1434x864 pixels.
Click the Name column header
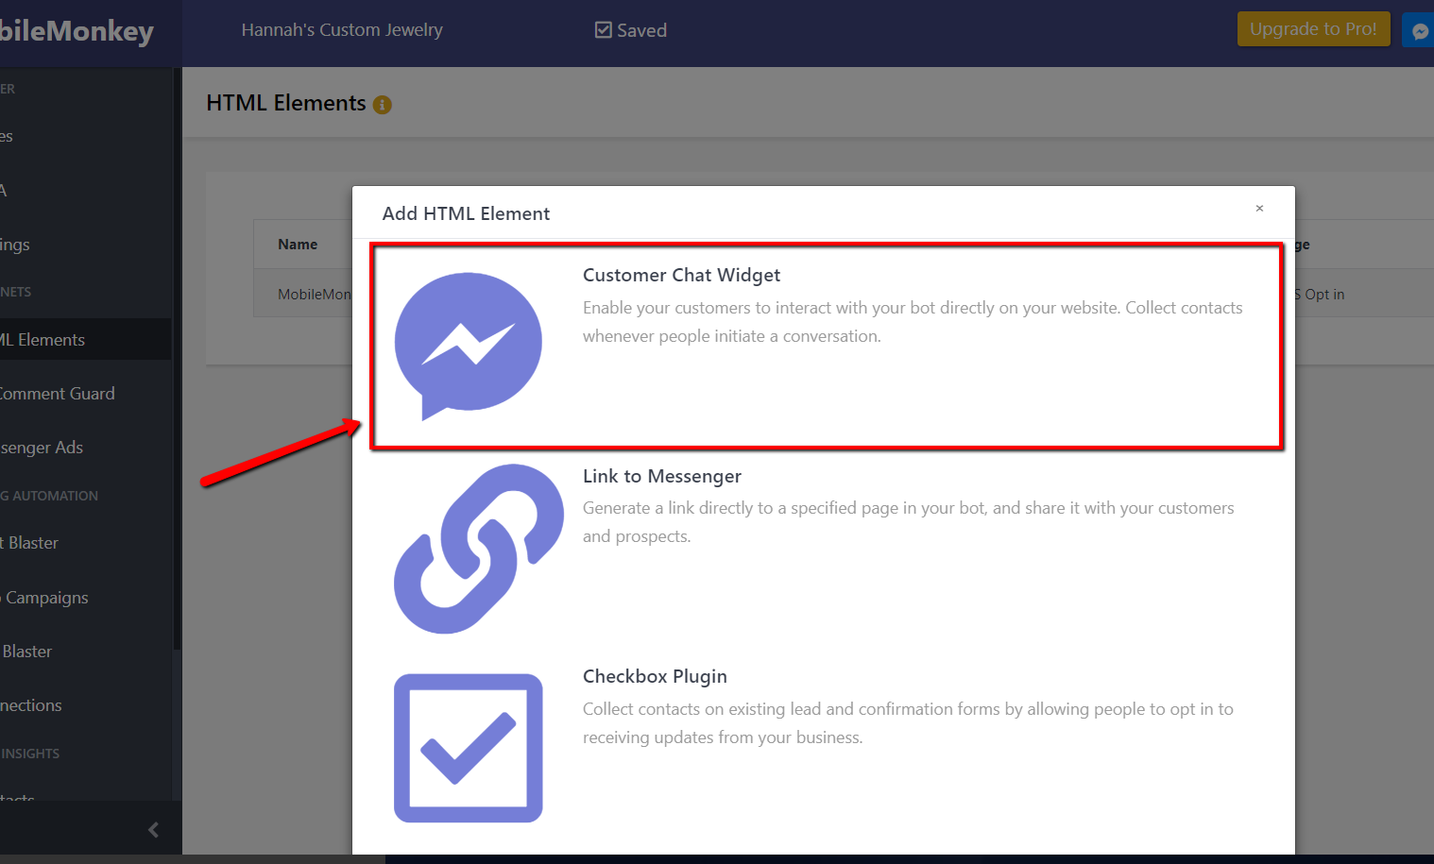click(298, 245)
